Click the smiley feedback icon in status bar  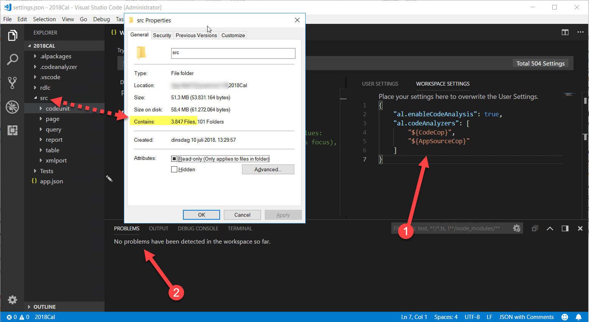(x=564, y=317)
